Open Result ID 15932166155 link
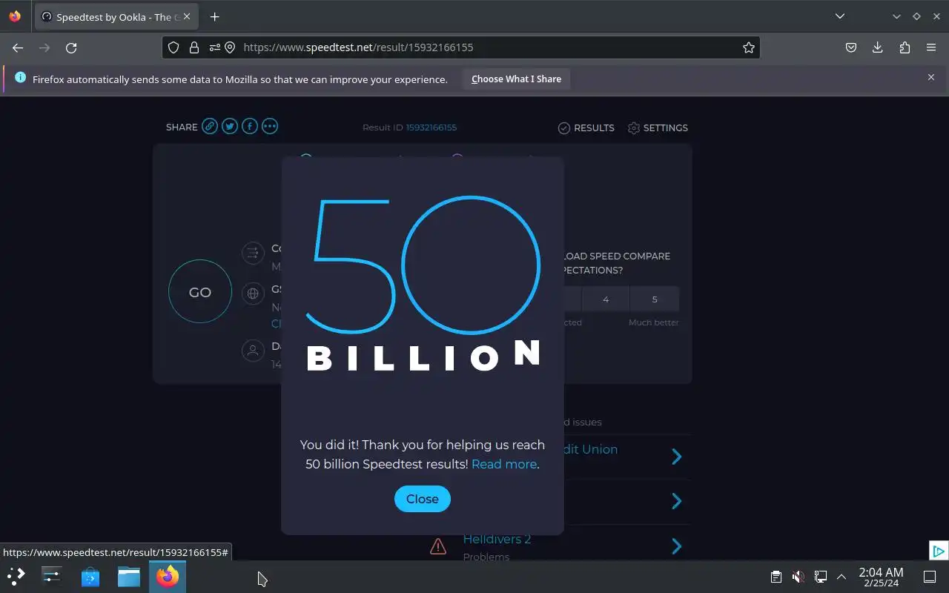 click(431, 127)
